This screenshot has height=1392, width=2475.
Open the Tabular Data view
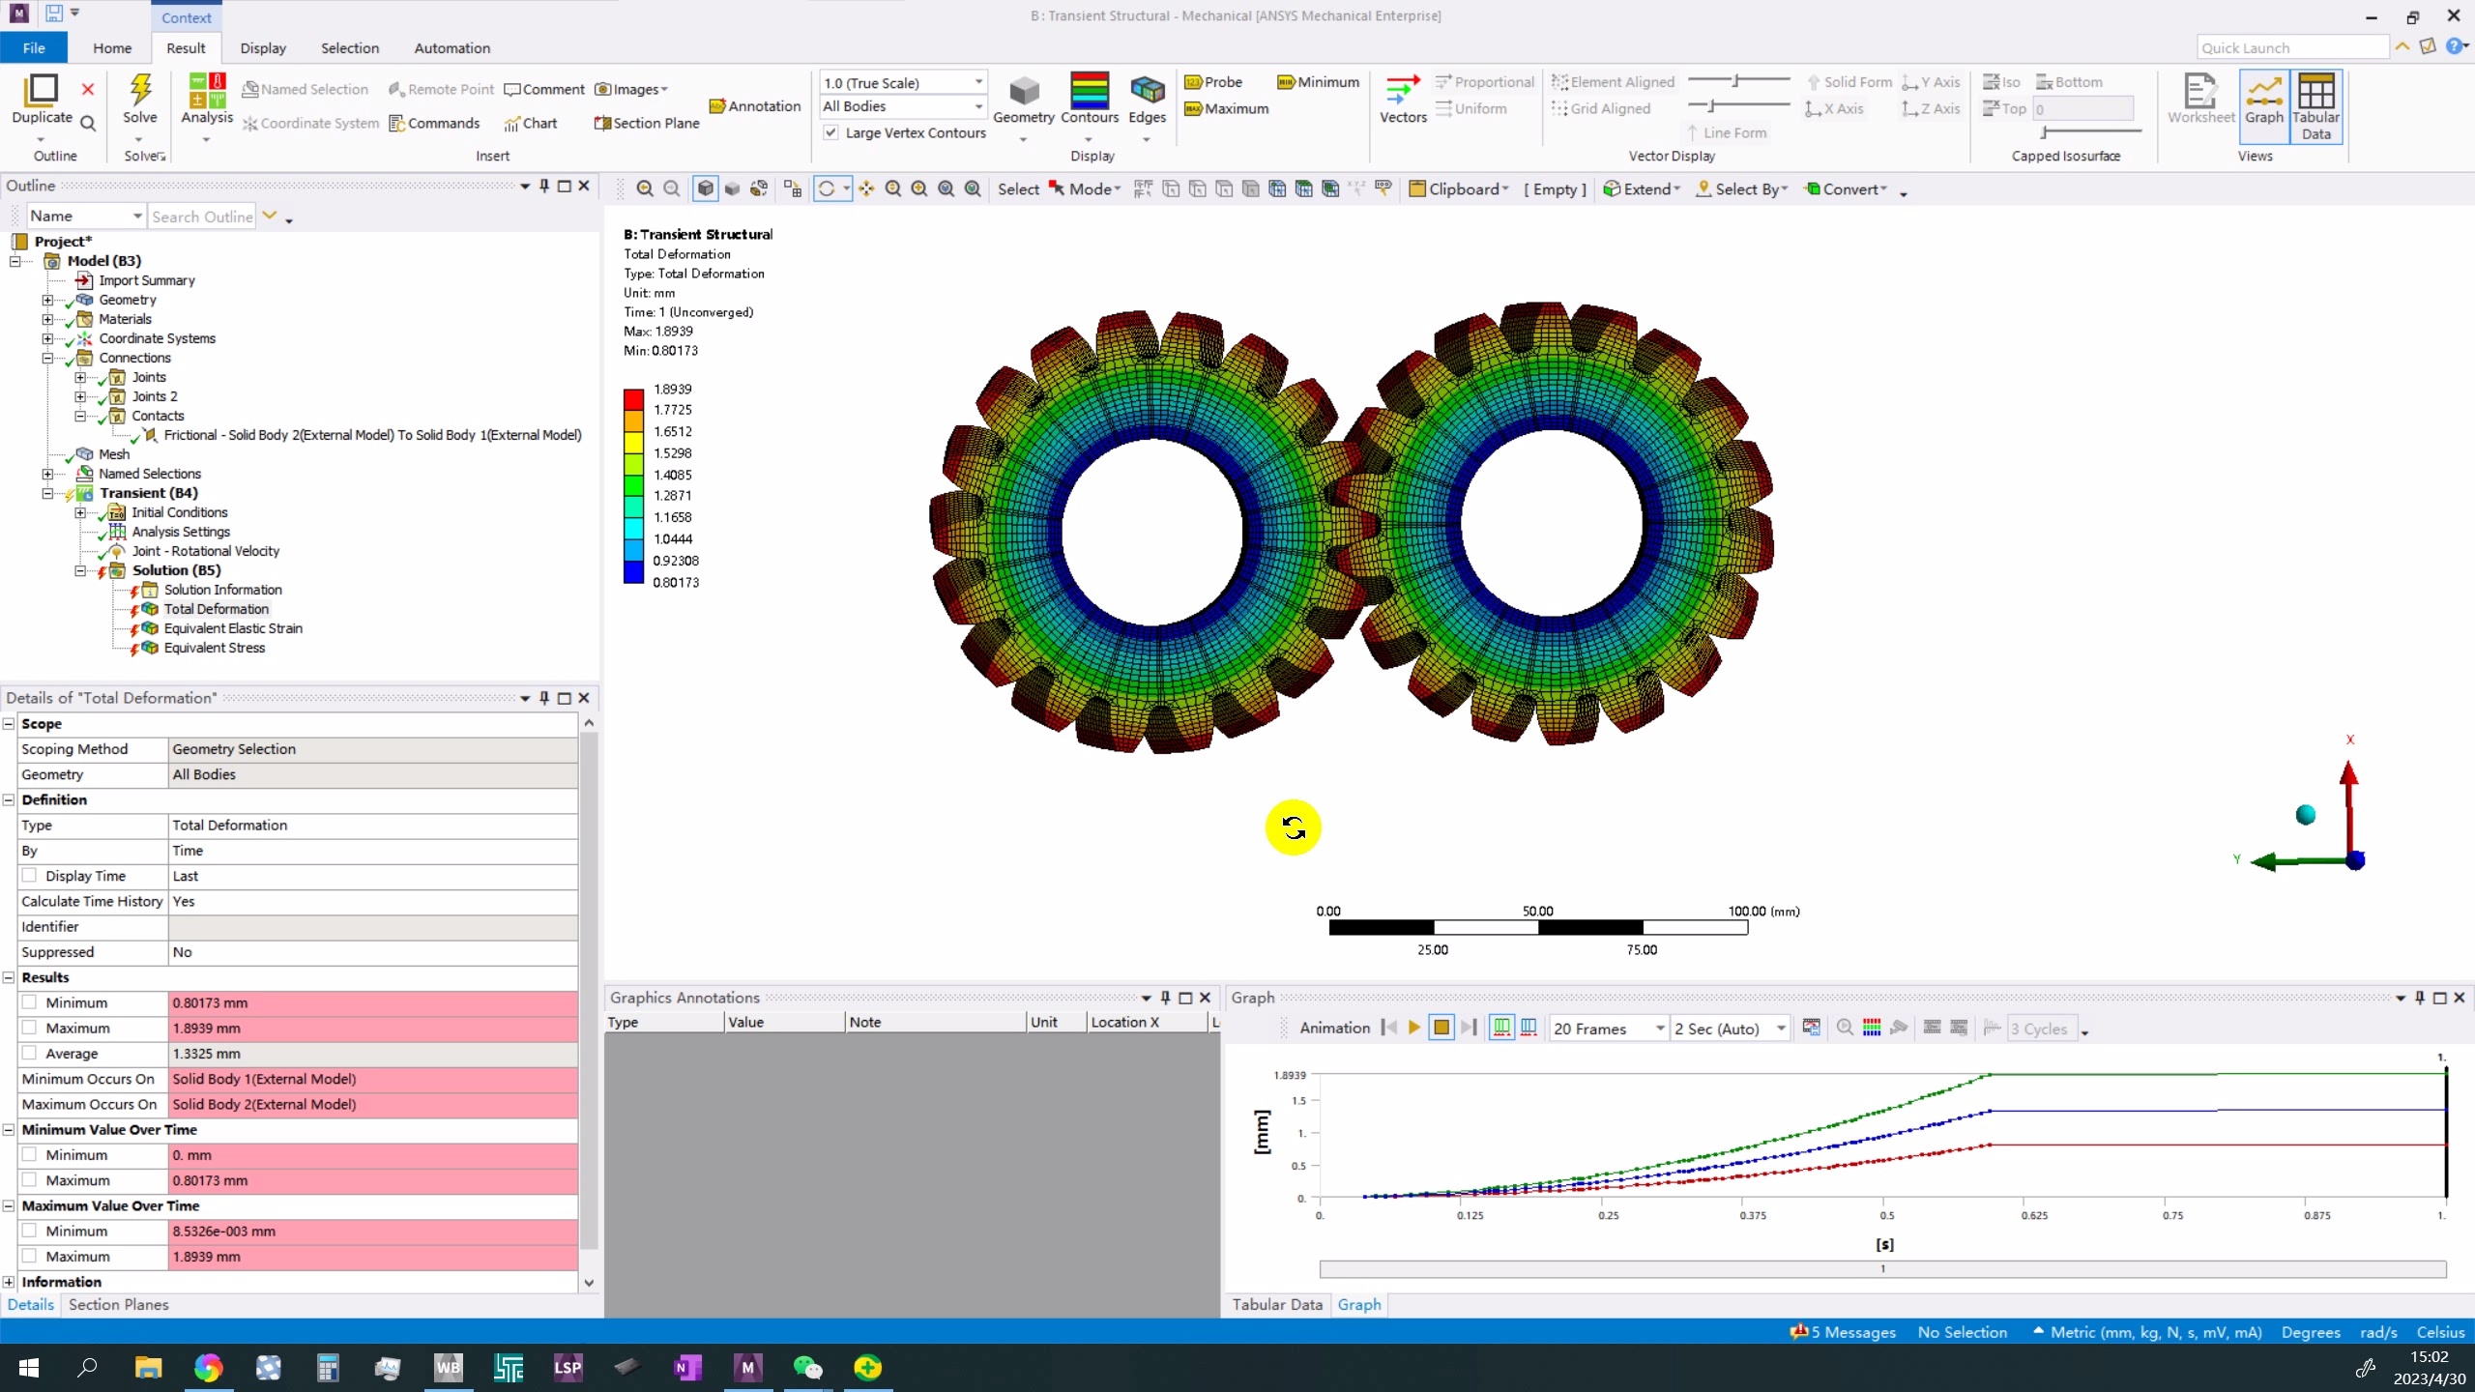point(2315,106)
